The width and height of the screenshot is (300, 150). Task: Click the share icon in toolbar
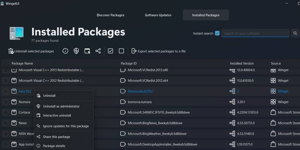[98, 51]
